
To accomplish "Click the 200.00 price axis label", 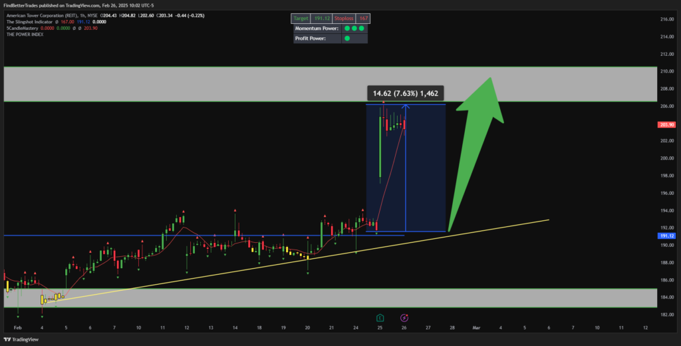I will click(666, 158).
